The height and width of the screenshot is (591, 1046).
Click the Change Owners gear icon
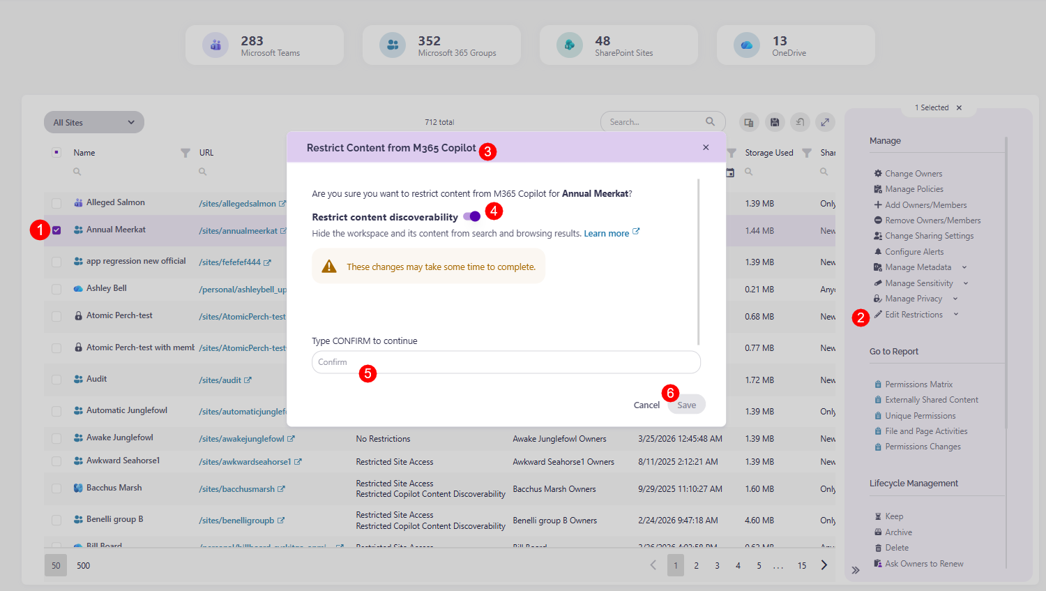click(877, 173)
